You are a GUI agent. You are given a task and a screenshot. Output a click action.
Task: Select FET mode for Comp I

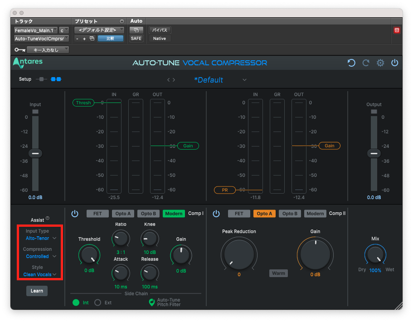point(97,214)
